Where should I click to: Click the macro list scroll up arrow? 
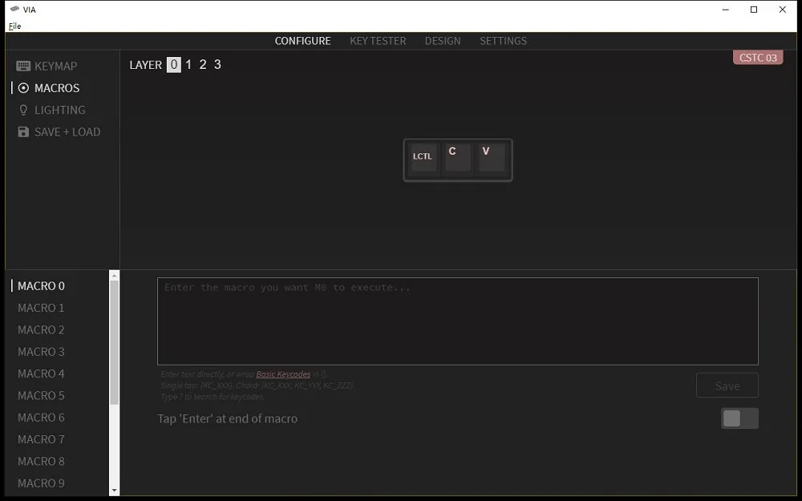click(114, 277)
